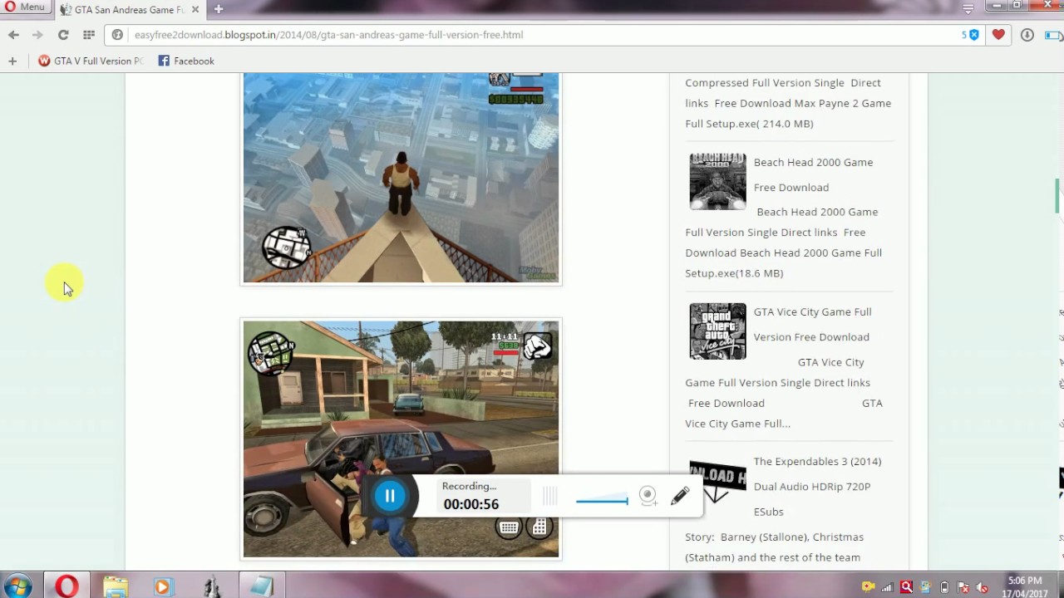Click system tray network signal icon

click(x=887, y=587)
